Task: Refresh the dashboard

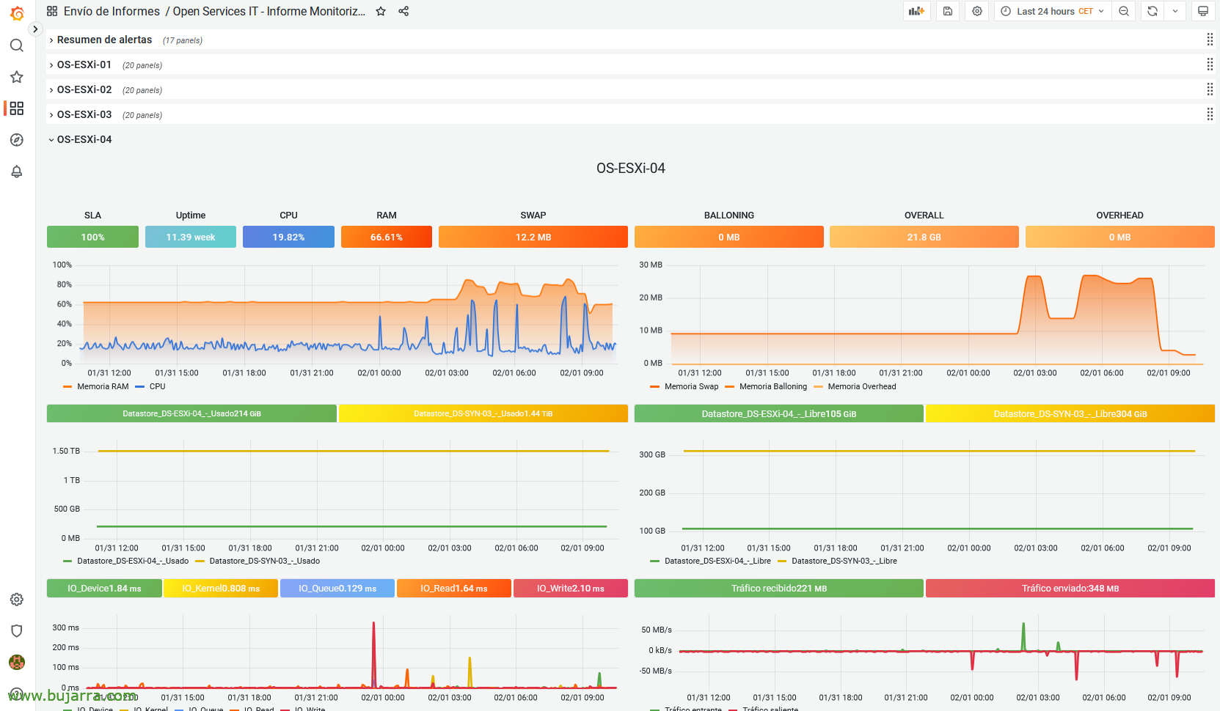Action: pyautogui.click(x=1153, y=11)
